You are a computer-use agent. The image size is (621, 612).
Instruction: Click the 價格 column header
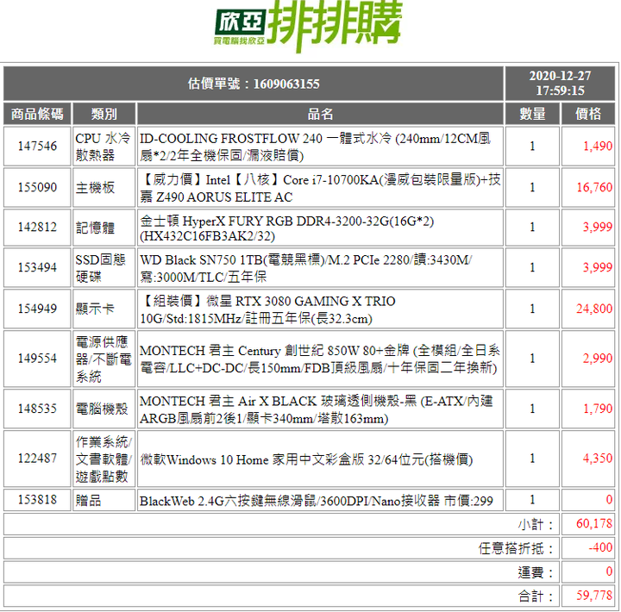588,114
